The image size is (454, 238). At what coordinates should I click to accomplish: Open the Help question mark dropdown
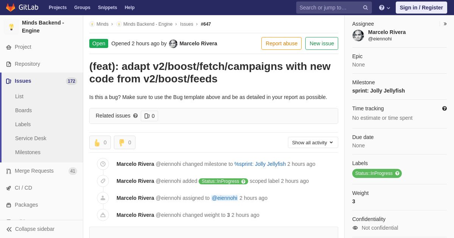coord(384,8)
